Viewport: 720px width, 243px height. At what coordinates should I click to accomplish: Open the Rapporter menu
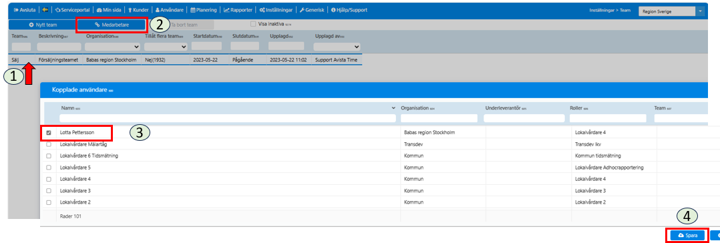click(238, 9)
